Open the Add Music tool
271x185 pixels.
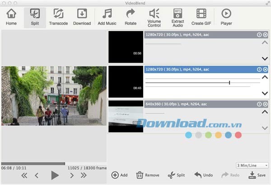tap(107, 17)
